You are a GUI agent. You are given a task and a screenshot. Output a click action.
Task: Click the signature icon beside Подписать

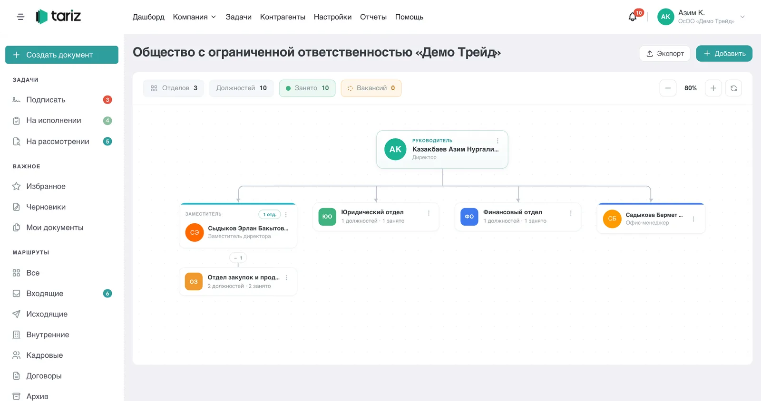(x=16, y=100)
